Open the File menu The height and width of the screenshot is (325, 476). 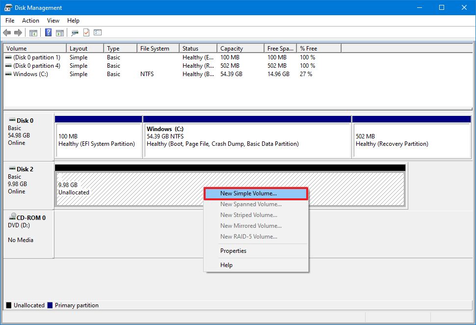tap(10, 21)
